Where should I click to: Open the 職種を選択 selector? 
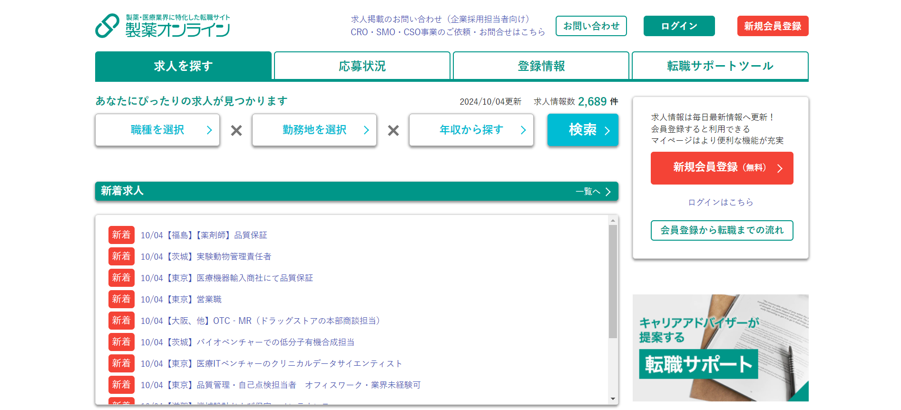pos(157,130)
